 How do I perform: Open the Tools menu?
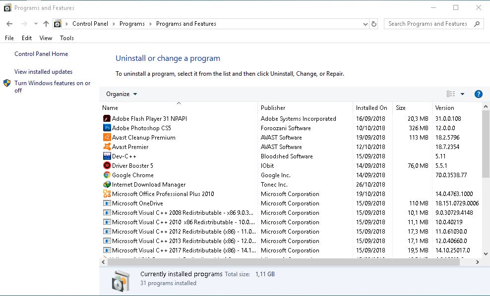(66, 38)
